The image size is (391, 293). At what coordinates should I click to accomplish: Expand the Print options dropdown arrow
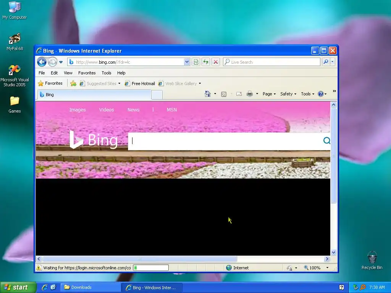pyautogui.click(x=257, y=94)
